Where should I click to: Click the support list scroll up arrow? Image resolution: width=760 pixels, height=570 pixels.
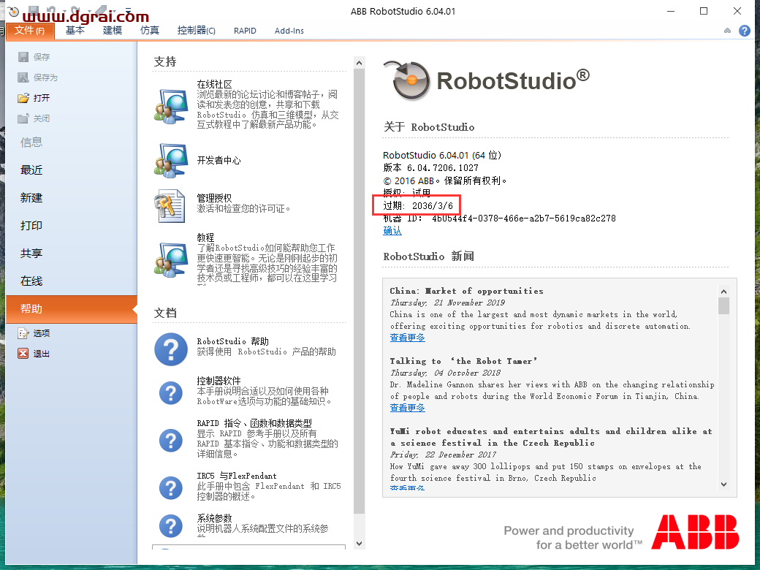click(359, 63)
